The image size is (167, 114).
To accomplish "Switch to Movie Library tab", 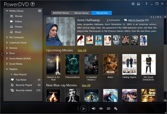I will [x=81, y=13].
